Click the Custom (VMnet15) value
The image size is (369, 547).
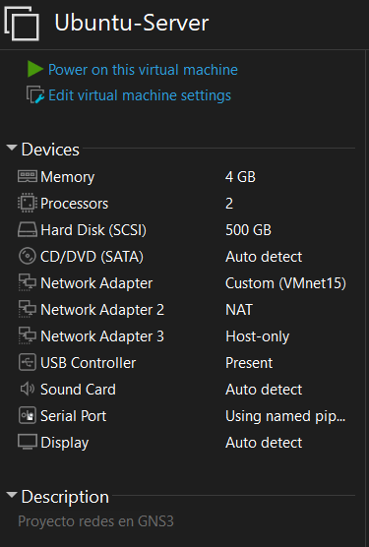click(x=285, y=283)
